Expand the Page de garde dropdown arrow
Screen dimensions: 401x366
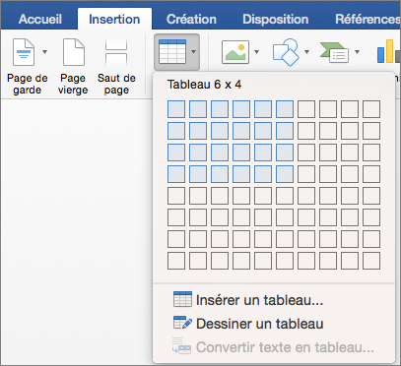coord(44,52)
